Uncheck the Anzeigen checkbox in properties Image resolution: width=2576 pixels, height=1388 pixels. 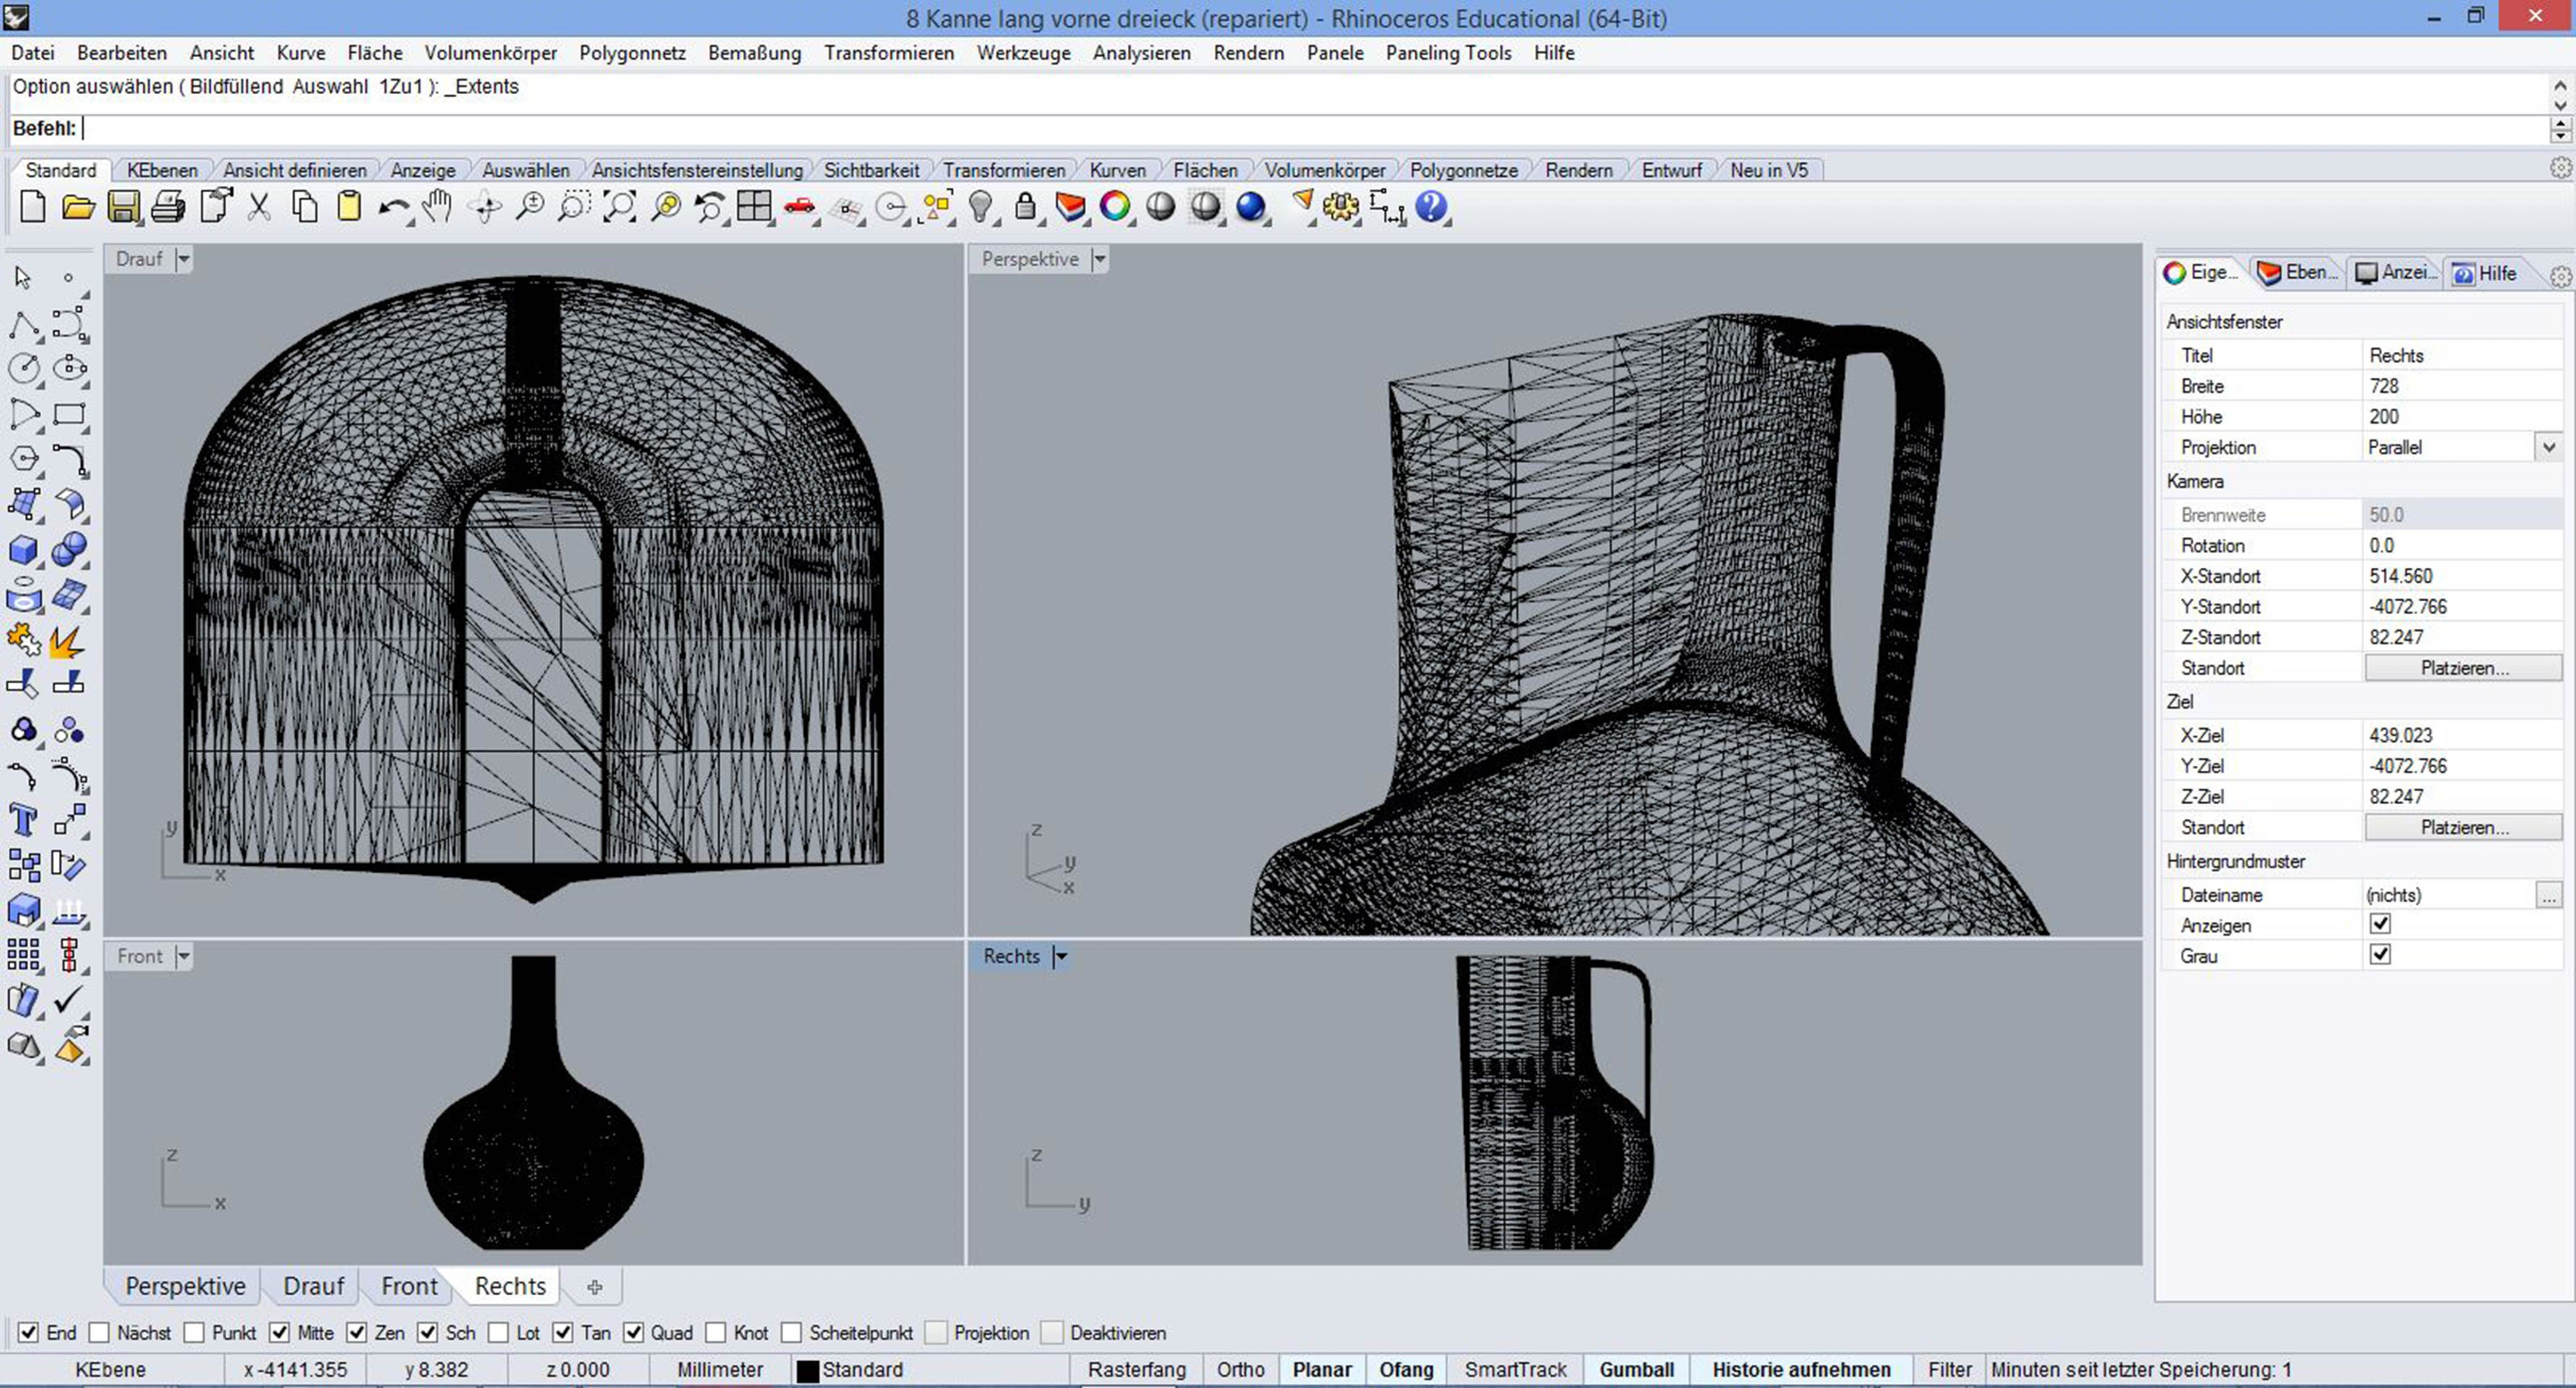(2381, 924)
